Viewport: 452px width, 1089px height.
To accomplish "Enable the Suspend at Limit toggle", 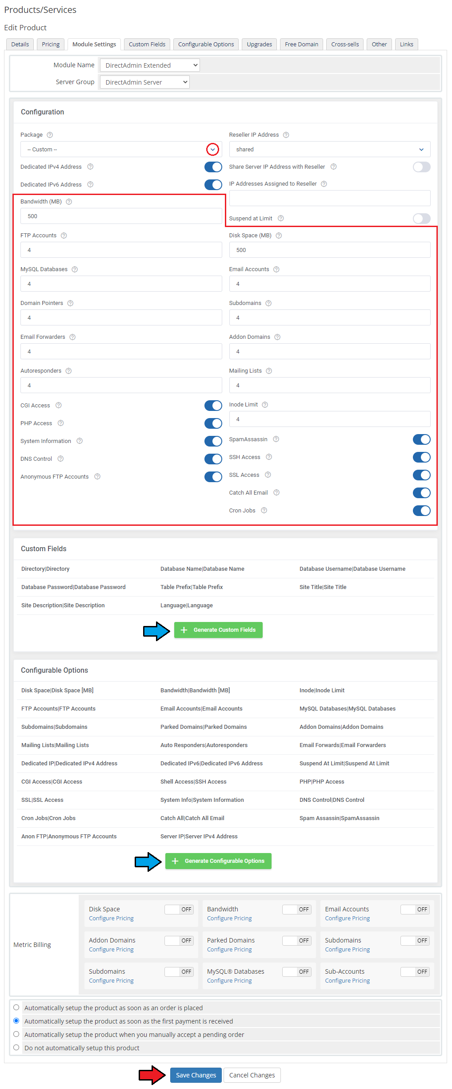I will [x=422, y=219].
